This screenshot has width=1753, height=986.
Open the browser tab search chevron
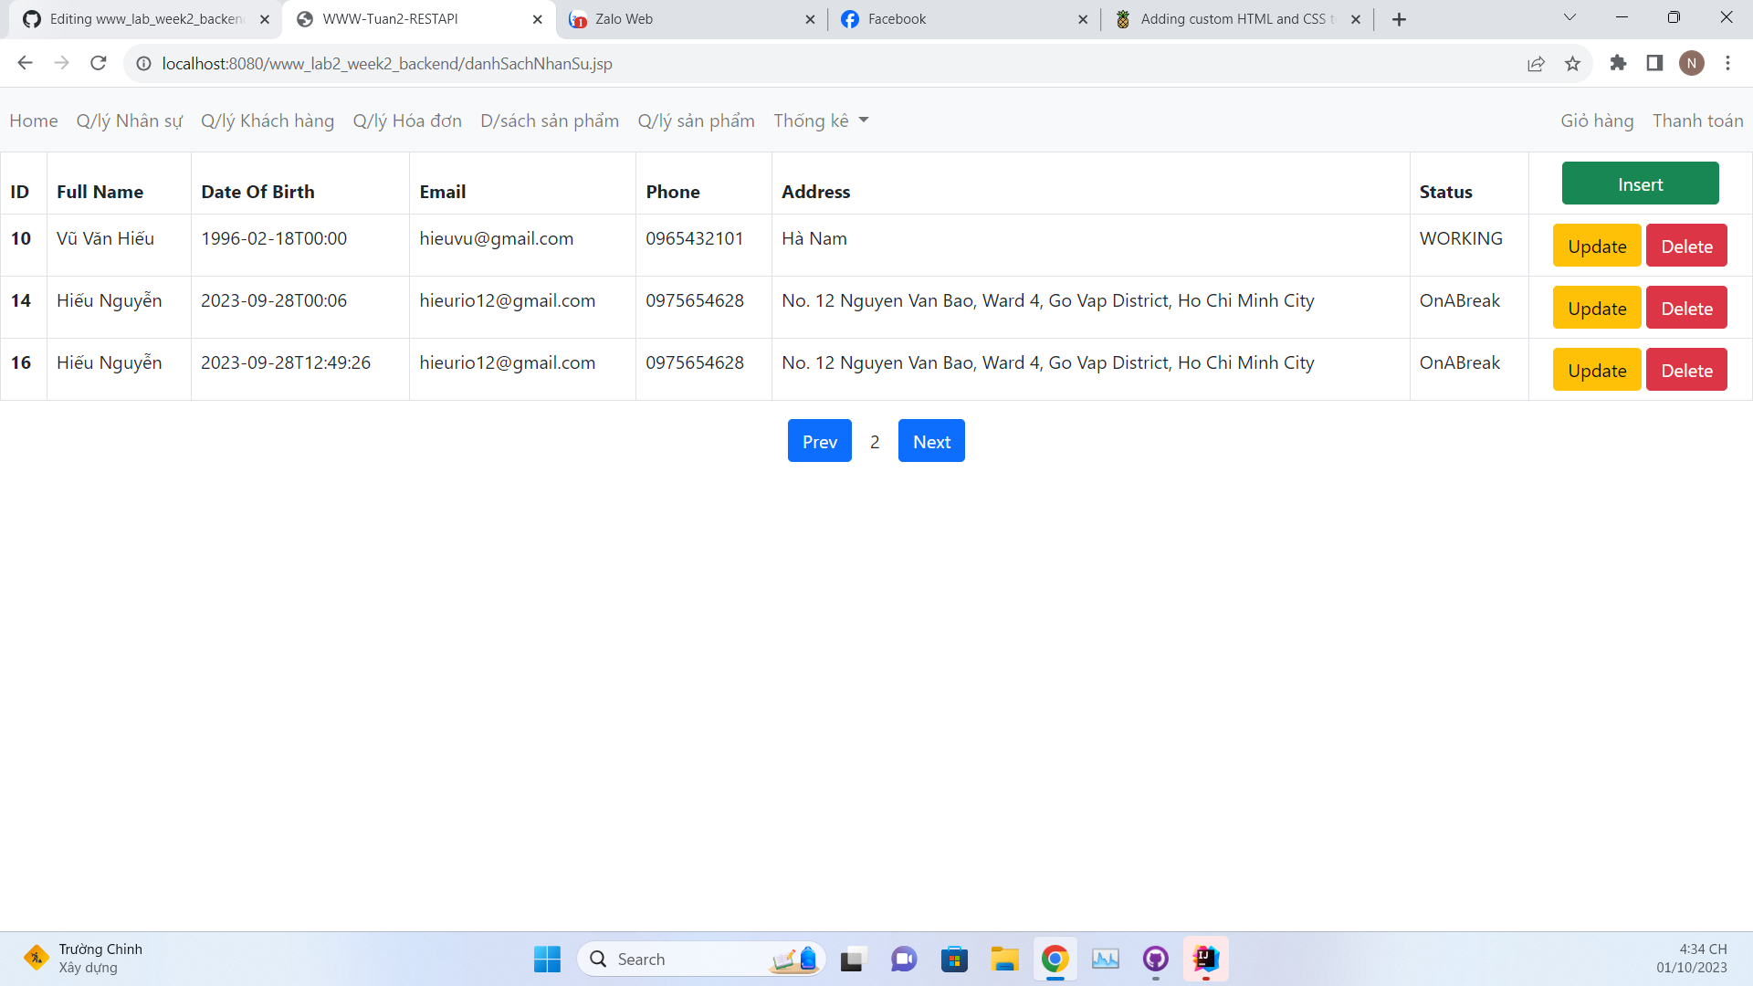1569,17
